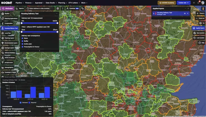Toggle Housing Delivery Test layer visibility eye
This screenshot has width=206, height=117.
click(185, 13)
